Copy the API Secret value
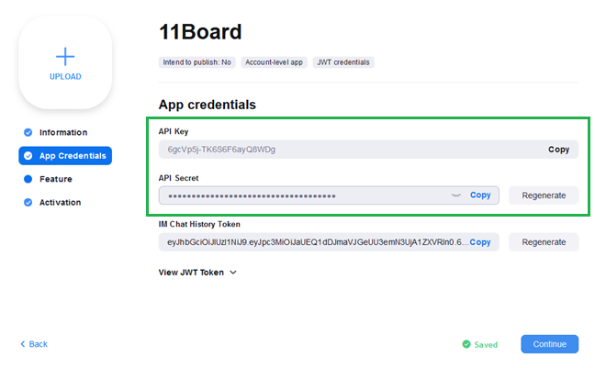 pyautogui.click(x=480, y=195)
